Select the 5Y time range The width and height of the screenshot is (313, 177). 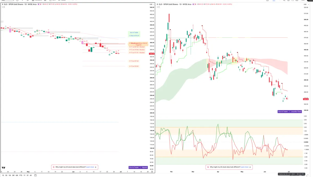(28, 175)
